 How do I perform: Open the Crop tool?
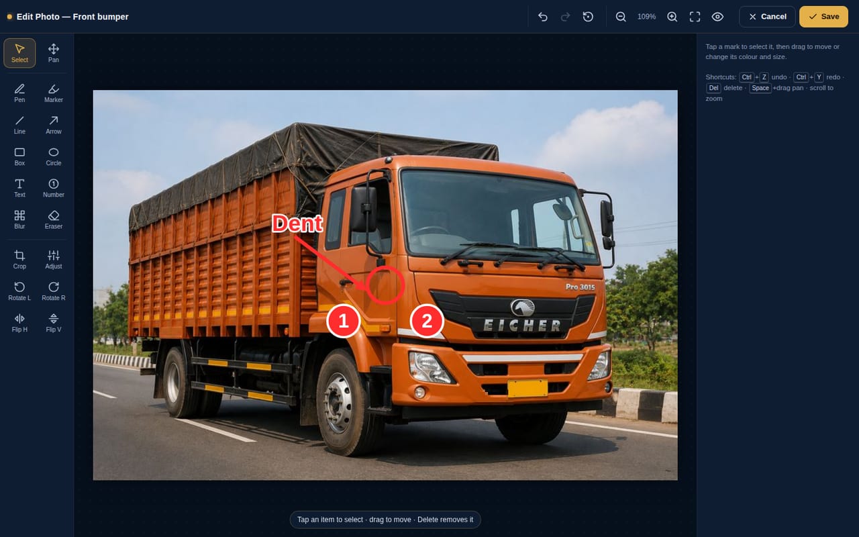coord(19,259)
